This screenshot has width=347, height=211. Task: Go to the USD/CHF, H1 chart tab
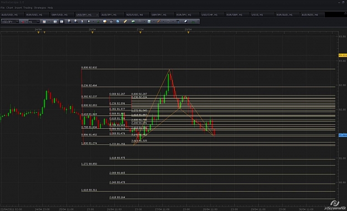[212, 15]
